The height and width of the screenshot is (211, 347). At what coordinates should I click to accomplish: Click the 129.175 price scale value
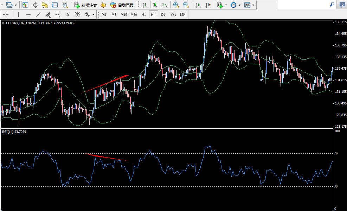point(341,126)
